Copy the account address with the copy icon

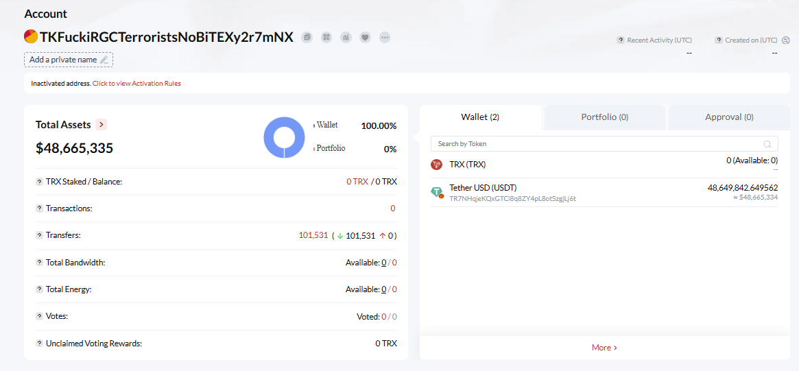point(307,37)
